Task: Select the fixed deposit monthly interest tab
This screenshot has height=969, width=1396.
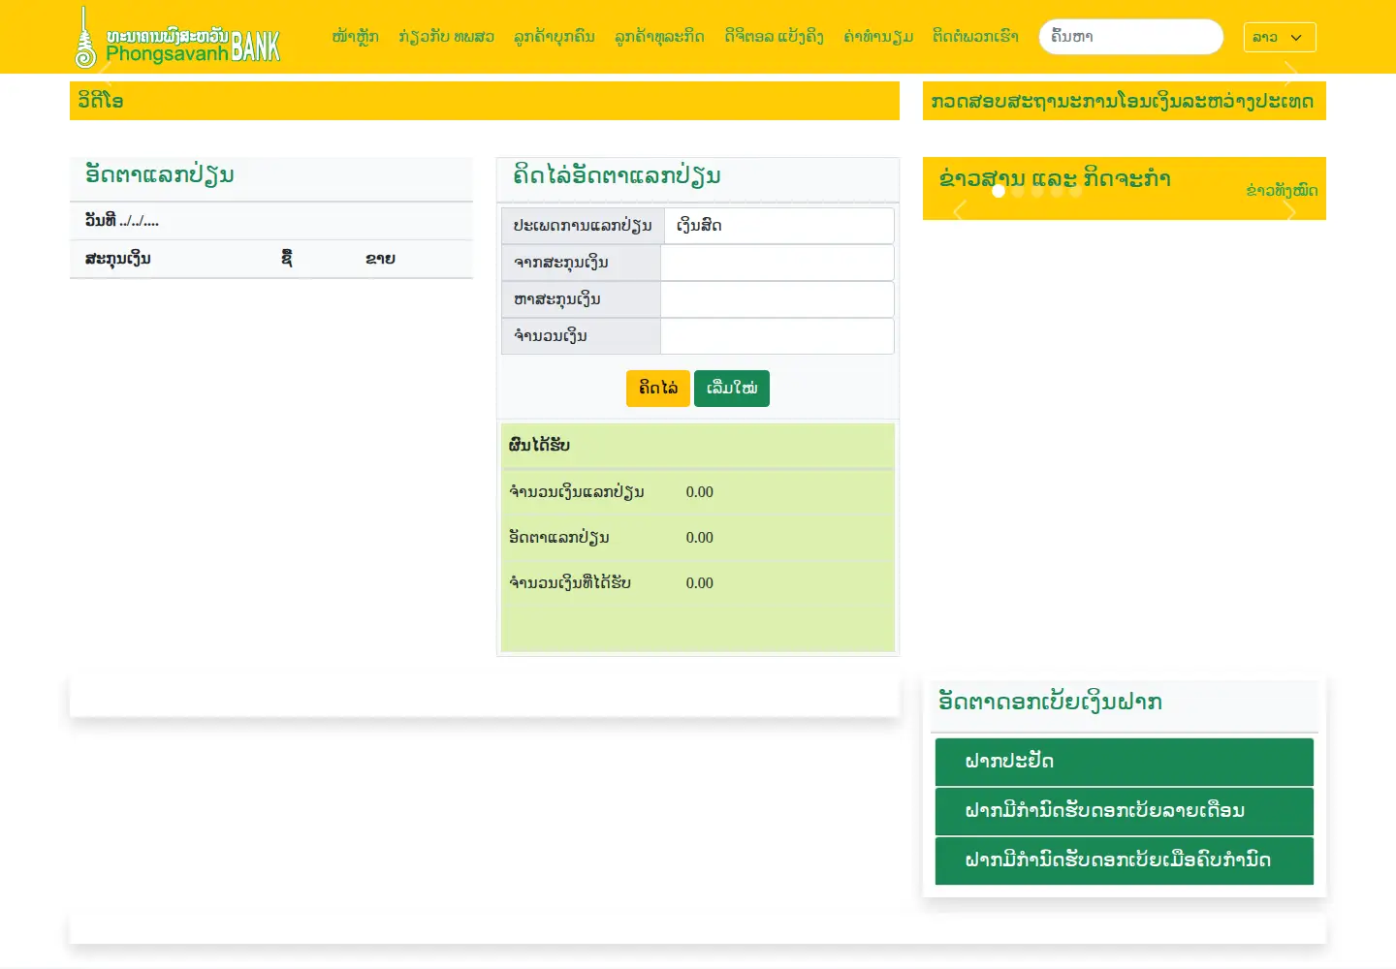Action: click(x=1125, y=811)
